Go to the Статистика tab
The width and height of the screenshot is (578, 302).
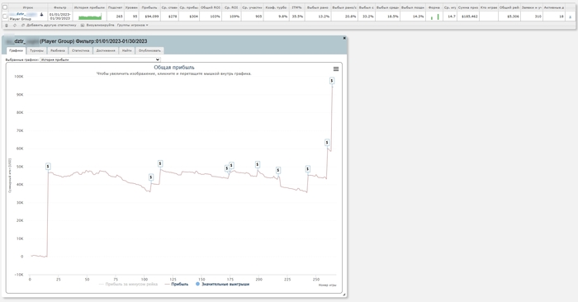tap(81, 50)
